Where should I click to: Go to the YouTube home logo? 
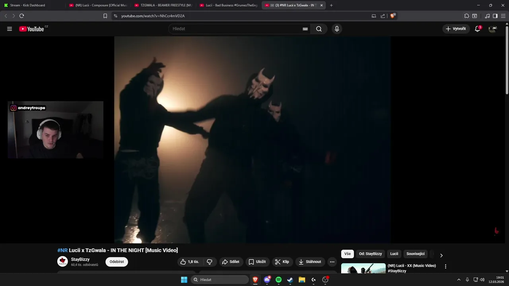tap(32, 29)
